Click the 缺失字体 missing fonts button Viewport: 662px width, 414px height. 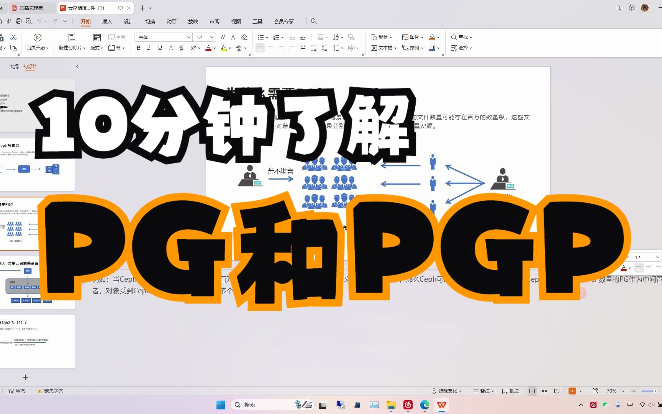click(x=50, y=391)
